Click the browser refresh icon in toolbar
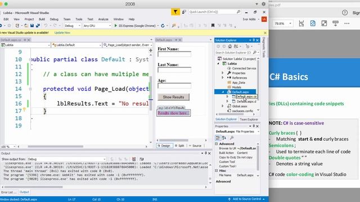 pyautogui.click(x=163, y=26)
